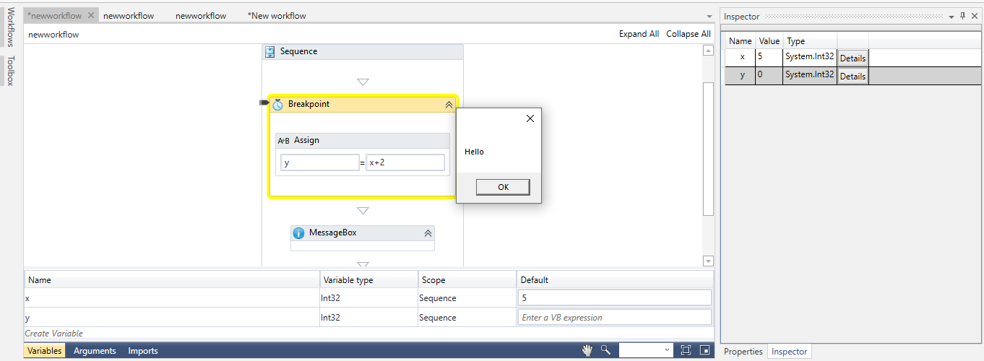
Task: Click the Sequence activity icon
Action: 270,52
